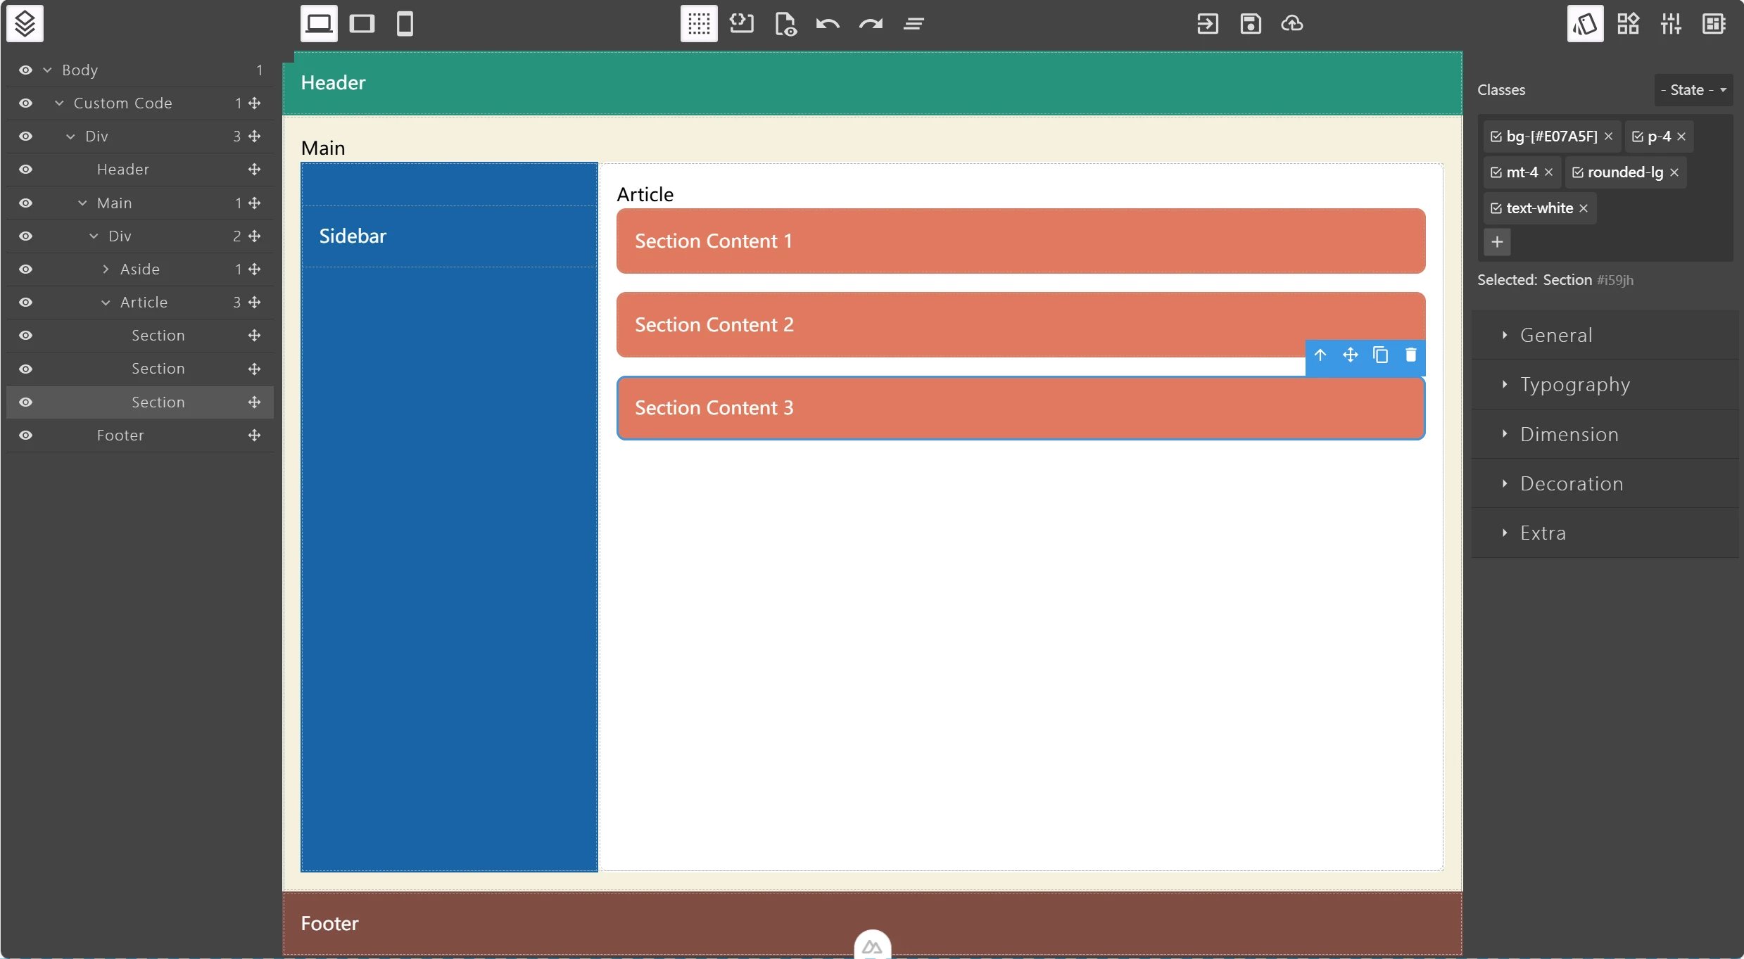Add a new class with plus button

tap(1497, 242)
